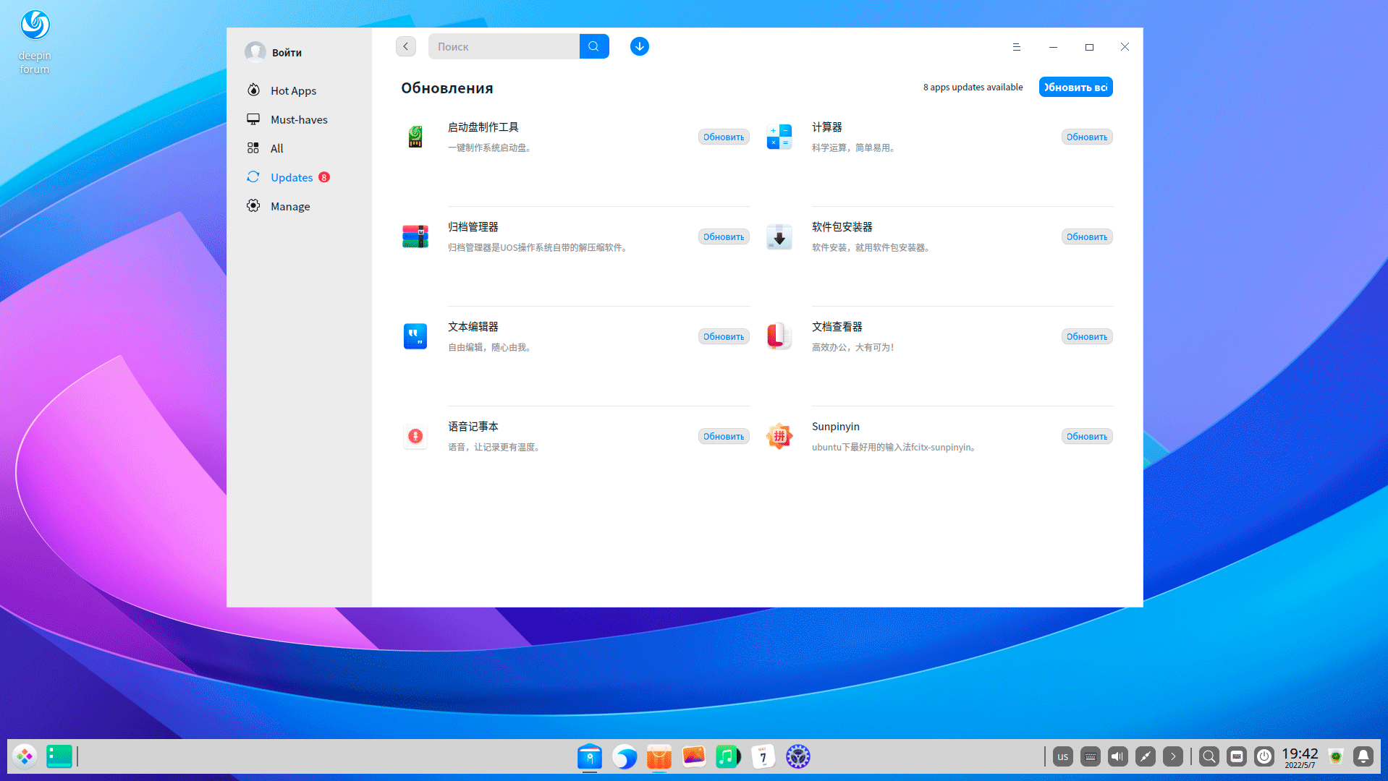Open the All apps category

[x=276, y=148]
